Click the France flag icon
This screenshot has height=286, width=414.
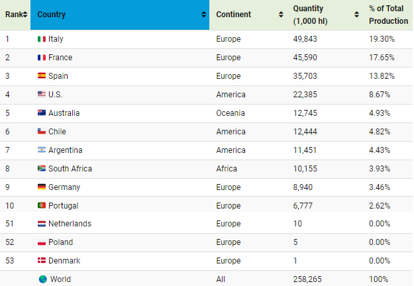pyautogui.click(x=42, y=58)
